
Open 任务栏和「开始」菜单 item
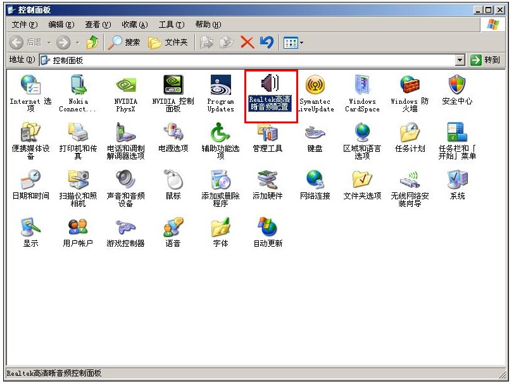click(457, 140)
